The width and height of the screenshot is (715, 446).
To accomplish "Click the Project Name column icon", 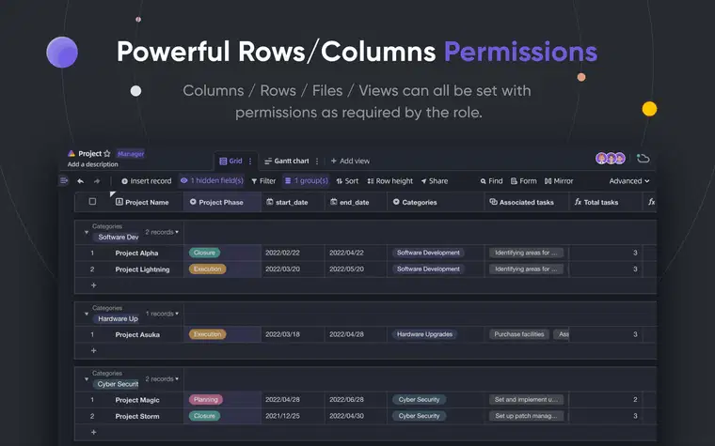I will (x=119, y=202).
